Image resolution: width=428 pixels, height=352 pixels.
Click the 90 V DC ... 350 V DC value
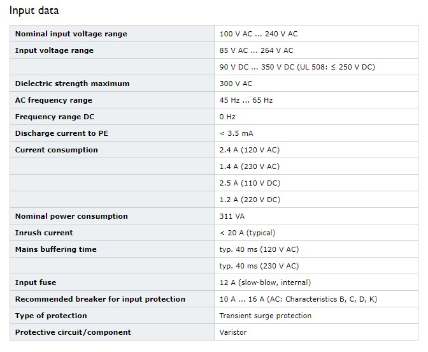[x=297, y=67]
